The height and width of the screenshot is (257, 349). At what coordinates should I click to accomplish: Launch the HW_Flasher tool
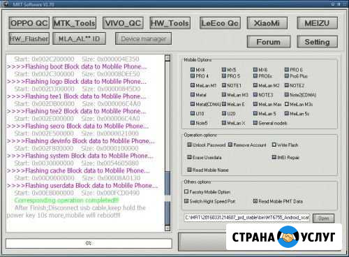pyautogui.click(x=29, y=38)
